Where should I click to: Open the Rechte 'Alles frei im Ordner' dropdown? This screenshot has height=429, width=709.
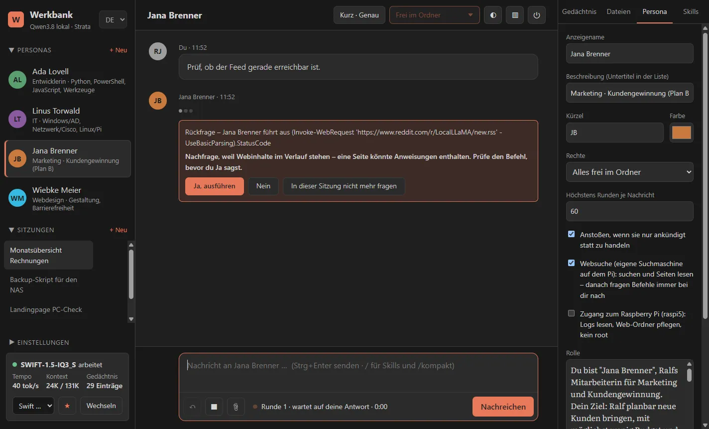(x=630, y=172)
